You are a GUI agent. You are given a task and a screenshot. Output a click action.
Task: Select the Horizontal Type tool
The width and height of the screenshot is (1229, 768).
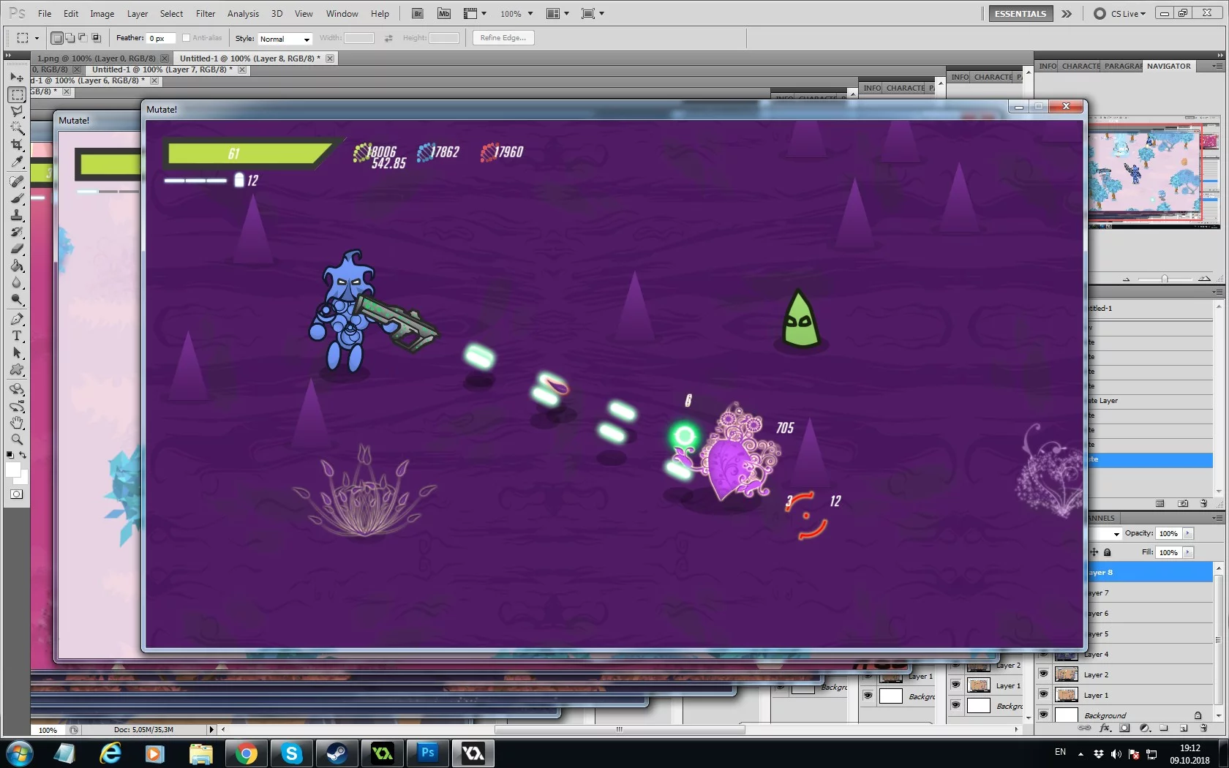pyautogui.click(x=17, y=336)
